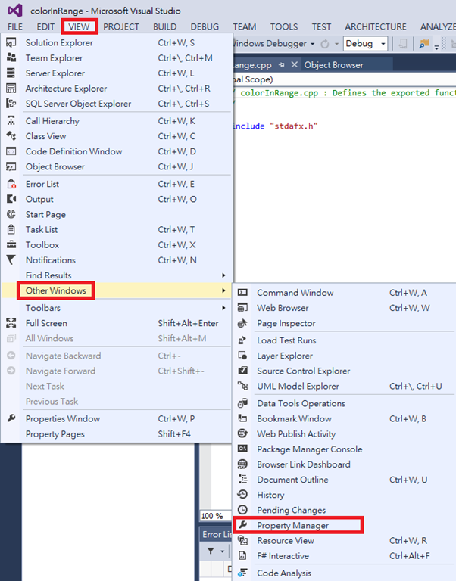Click the Properties Window wrench icon
This screenshot has width=456, height=581.
click(x=11, y=418)
